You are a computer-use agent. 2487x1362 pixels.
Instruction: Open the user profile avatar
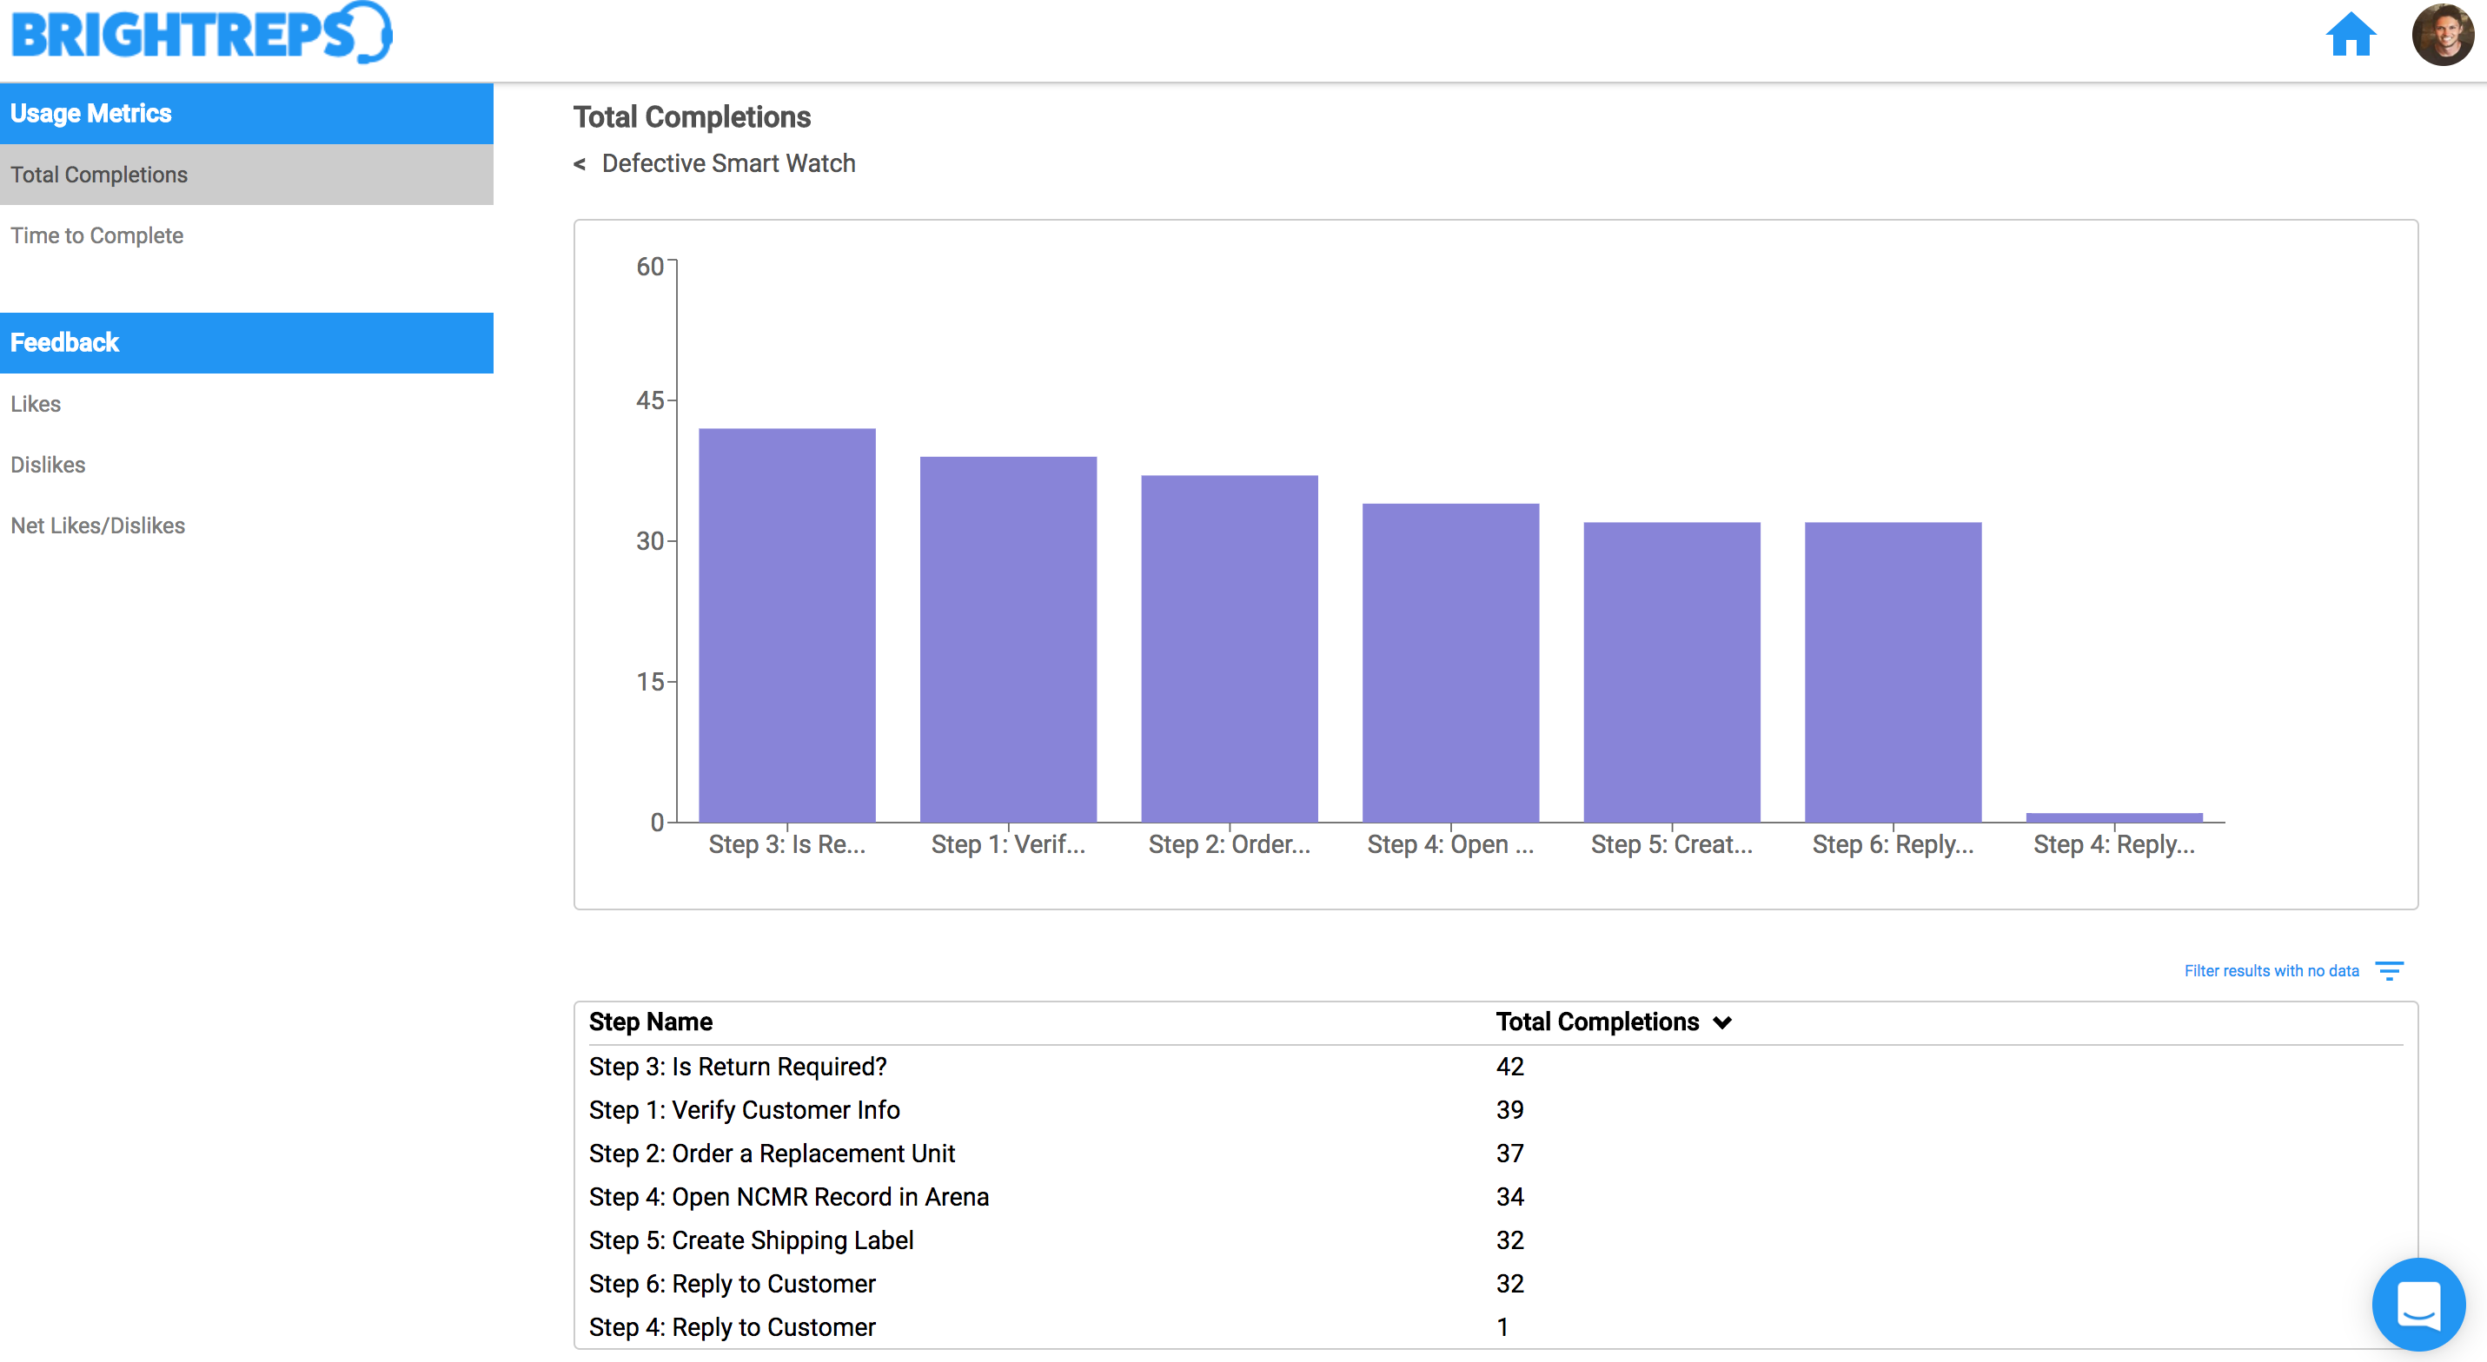tap(2443, 35)
